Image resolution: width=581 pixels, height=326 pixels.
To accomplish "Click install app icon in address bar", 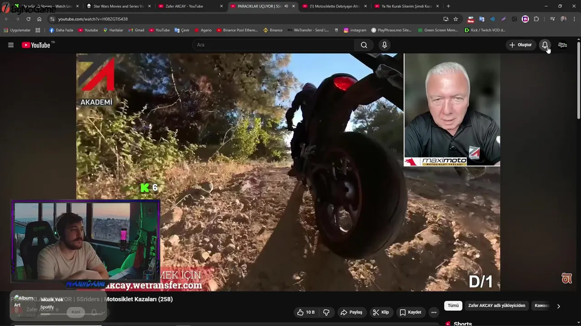I will 446,19.
